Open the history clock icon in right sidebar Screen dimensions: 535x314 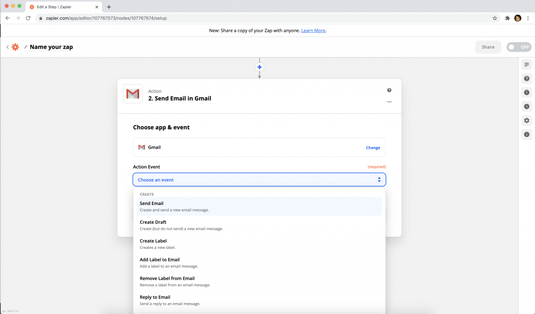(527, 106)
